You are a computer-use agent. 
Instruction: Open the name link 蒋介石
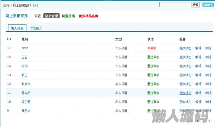(26, 93)
